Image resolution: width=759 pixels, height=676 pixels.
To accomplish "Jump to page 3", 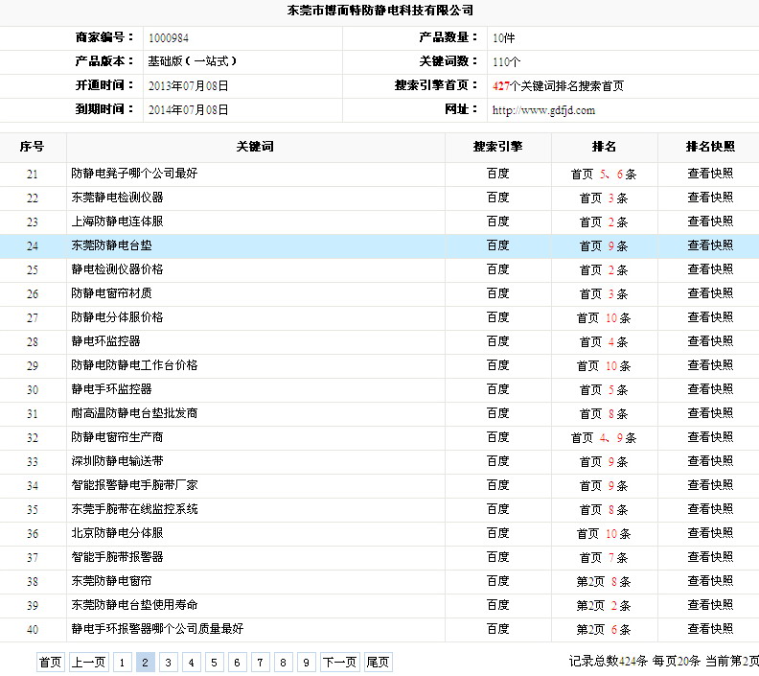I will click(168, 662).
